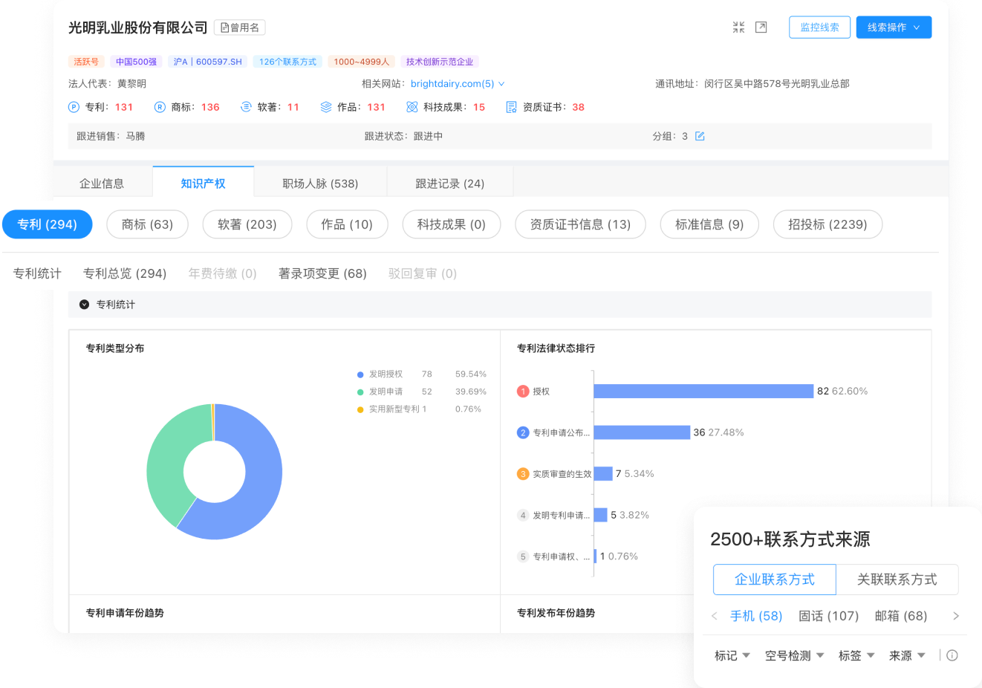Screen dimensions: 982x688
Task: Expand the brightdairy.com(5) websites dropdown
Action: [x=501, y=84]
